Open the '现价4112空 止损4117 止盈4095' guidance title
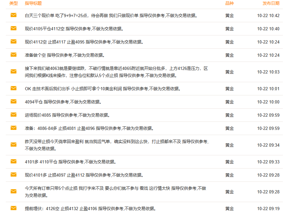Screen dimensions: 289x214 point(84,42)
